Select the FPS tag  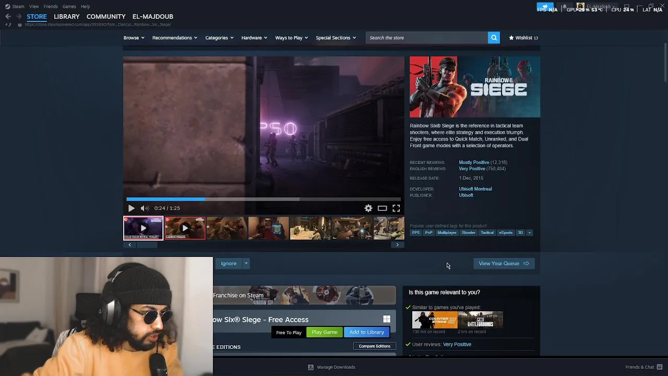point(416,233)
